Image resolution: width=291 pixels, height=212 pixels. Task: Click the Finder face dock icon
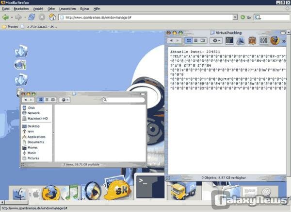[x=20, y=194]
